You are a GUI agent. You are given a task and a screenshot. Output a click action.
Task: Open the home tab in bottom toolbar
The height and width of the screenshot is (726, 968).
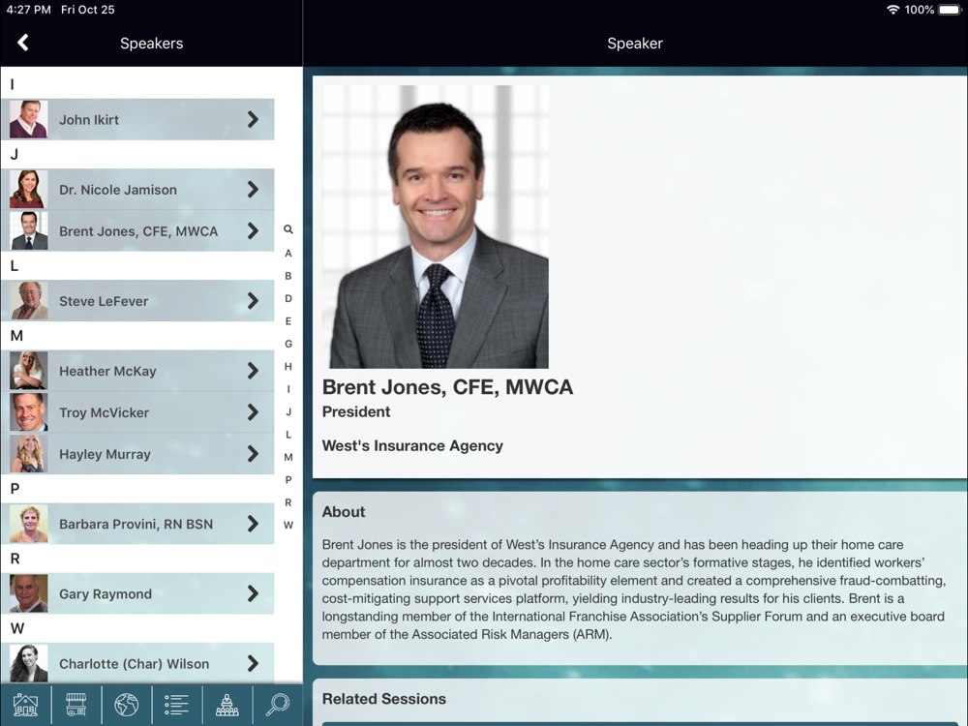pyautogui.click(x=25, y=705)
